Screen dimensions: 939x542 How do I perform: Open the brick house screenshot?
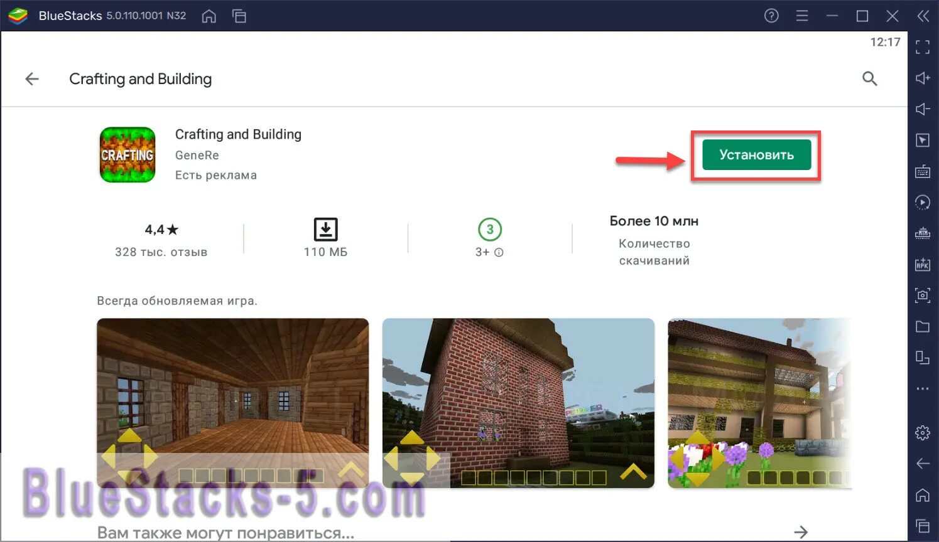coord(518,403)
